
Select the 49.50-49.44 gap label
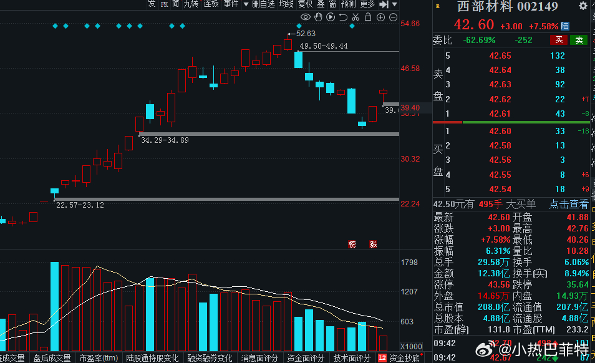pyautogui.click(x=324, y=46)
